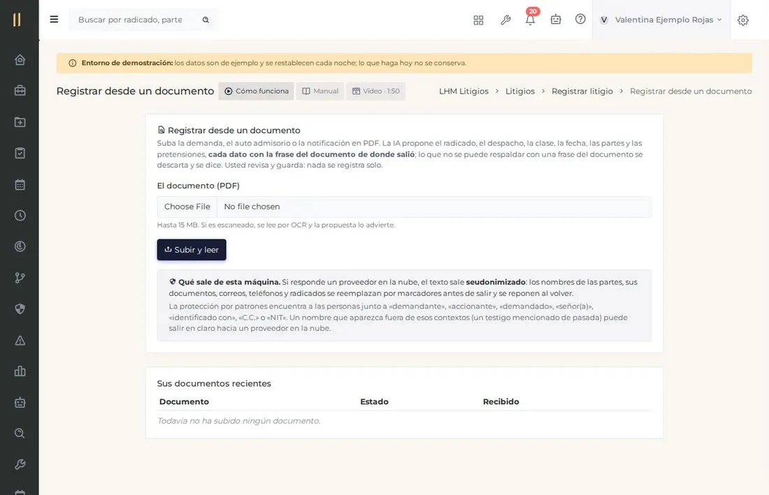Open the settings gear icon
This screenshot has height=495, width=769.
click(743, 20)
